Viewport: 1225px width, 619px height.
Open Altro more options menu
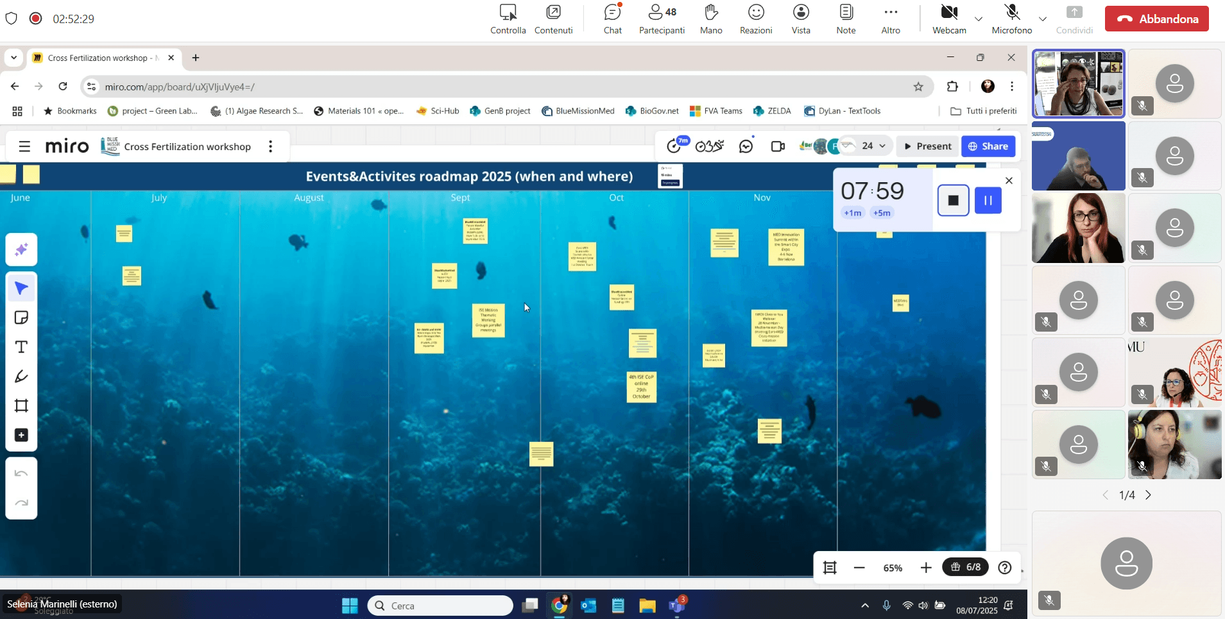(x=891, y=19)
